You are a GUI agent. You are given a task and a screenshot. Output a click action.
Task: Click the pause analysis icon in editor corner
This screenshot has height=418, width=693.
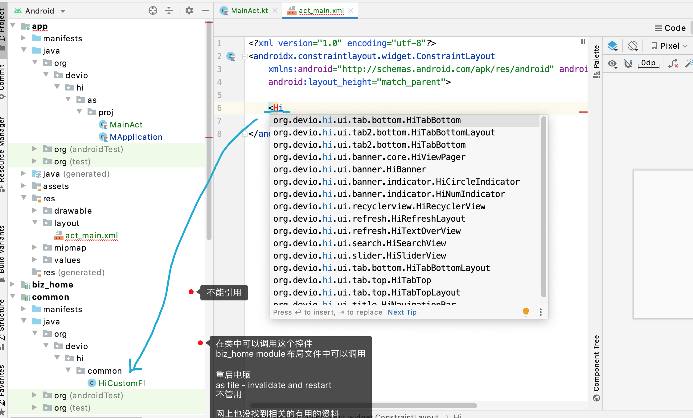(x=583, y=41)
